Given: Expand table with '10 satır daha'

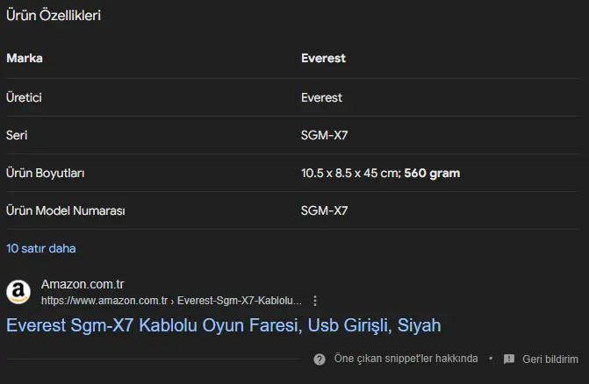Looking at the screenshot, I should 41,248.
